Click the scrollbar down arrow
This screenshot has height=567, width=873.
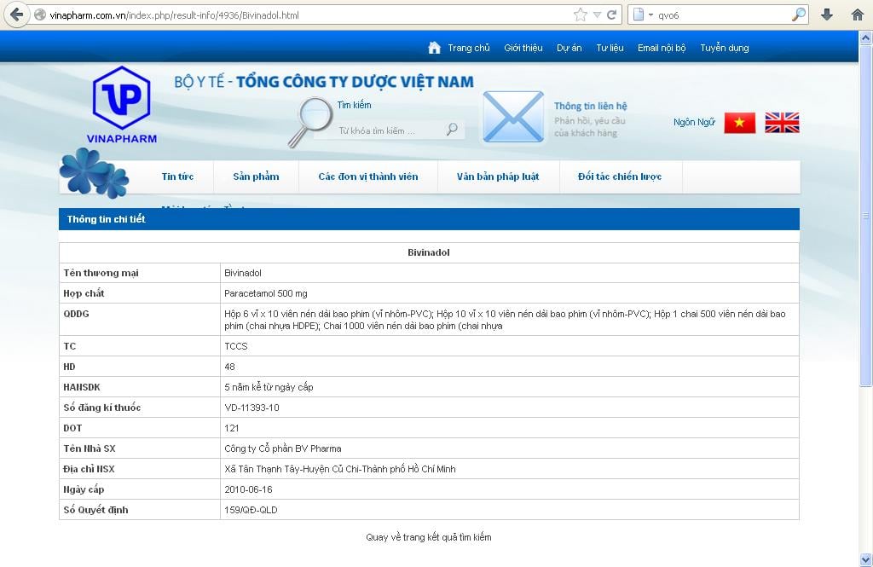[x=865, y=560]
